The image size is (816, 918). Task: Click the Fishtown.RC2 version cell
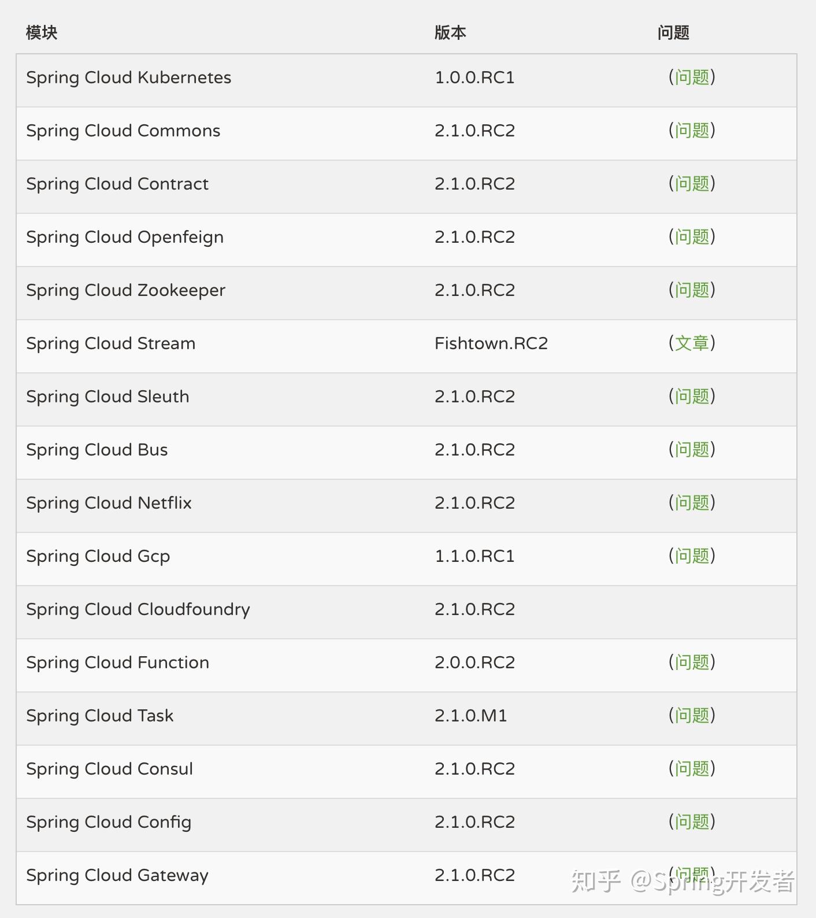[491, 343]
